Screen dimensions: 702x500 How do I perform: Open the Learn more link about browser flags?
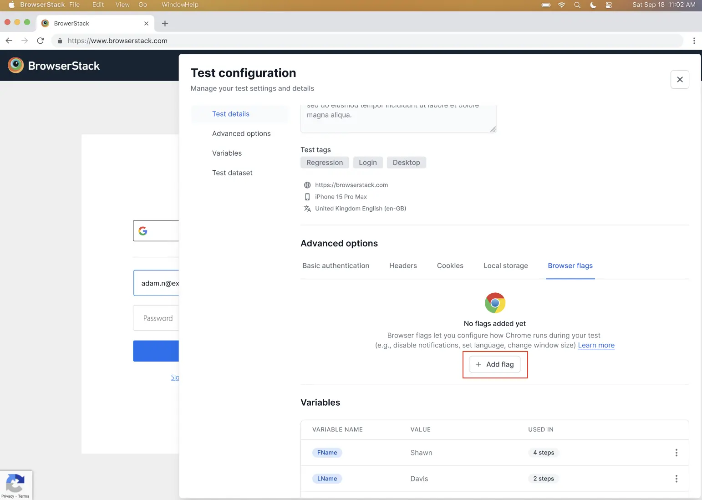coord(595,345)
